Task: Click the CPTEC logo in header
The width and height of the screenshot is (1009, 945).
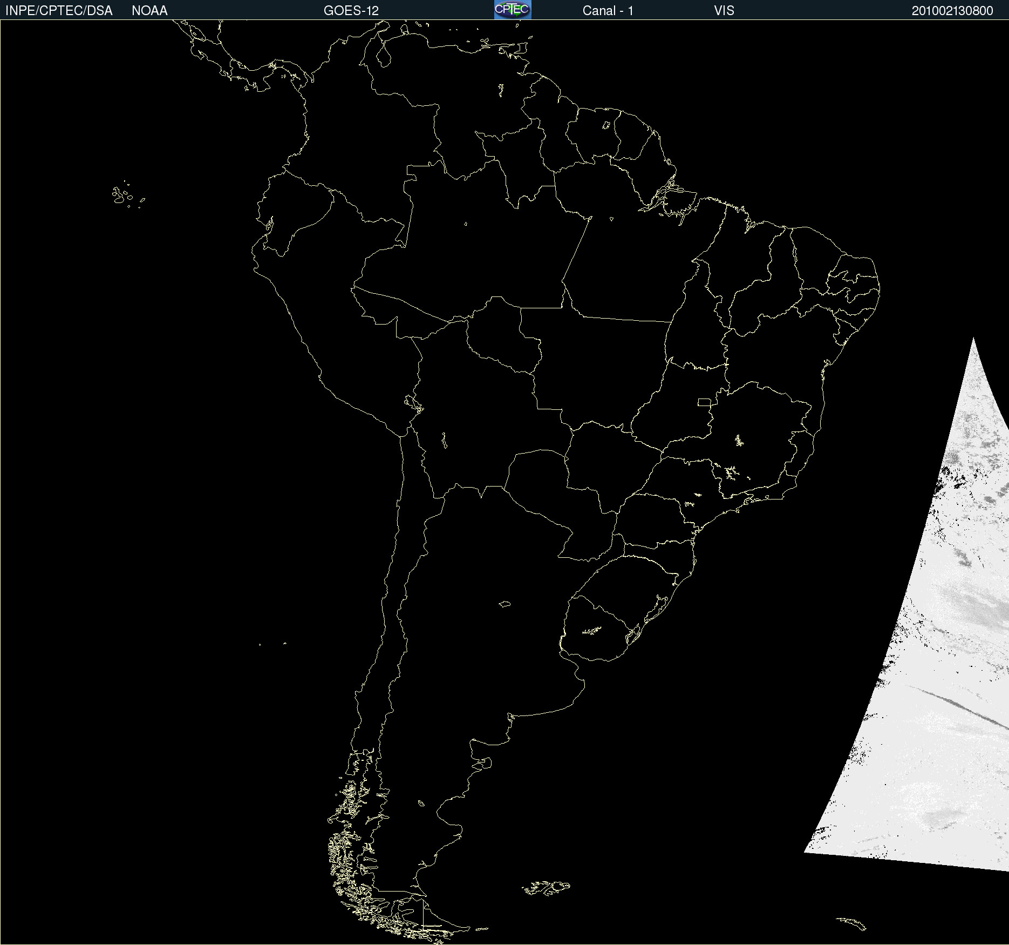Action: click(513, 10)
